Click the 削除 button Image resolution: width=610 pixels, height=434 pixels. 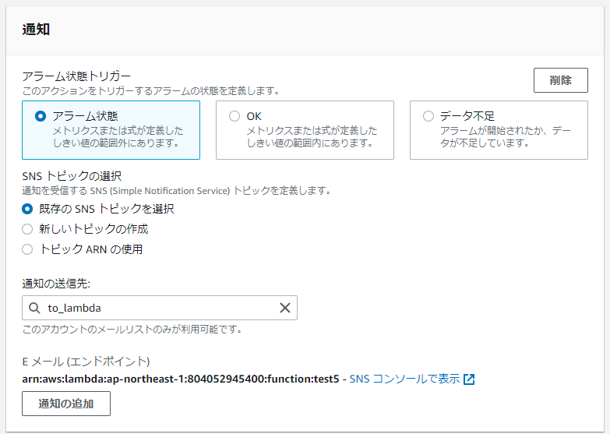pyautogui.click(x=561, y=80)
